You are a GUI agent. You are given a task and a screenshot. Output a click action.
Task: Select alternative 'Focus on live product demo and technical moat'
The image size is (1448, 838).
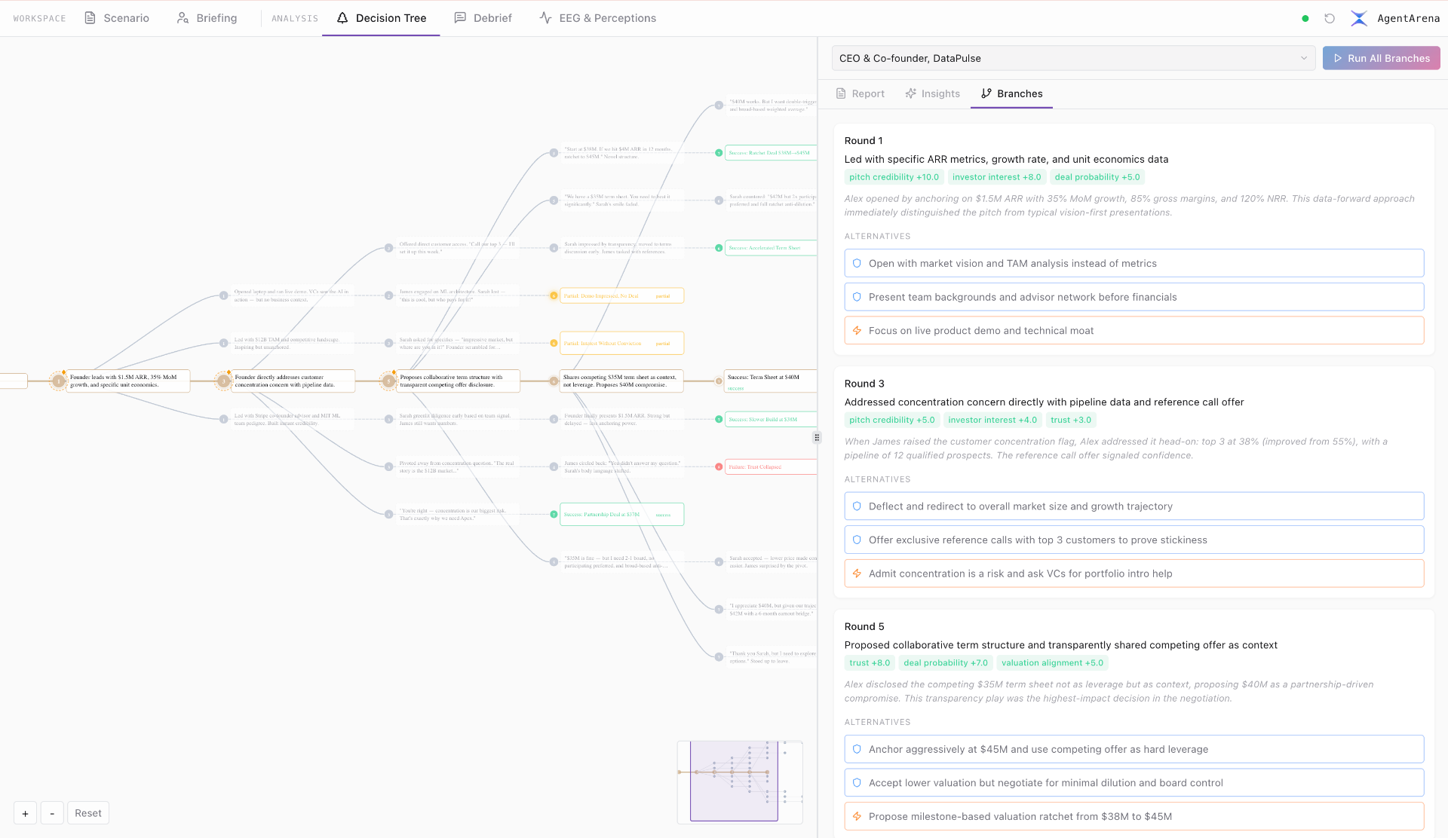coord(1134,330)
